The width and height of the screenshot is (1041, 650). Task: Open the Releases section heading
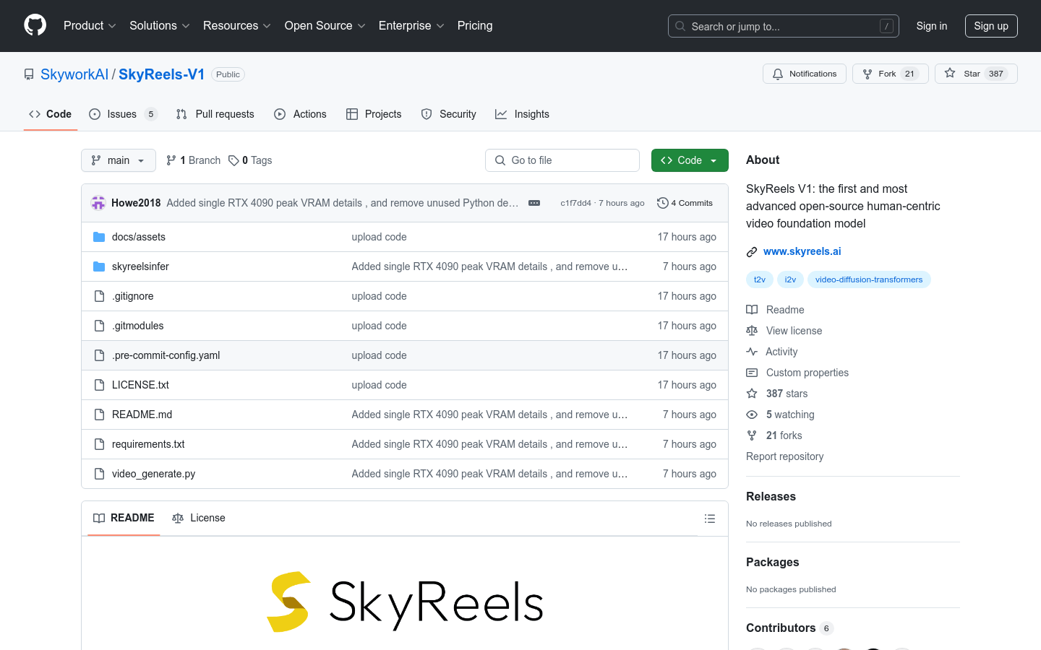(771, 496)
